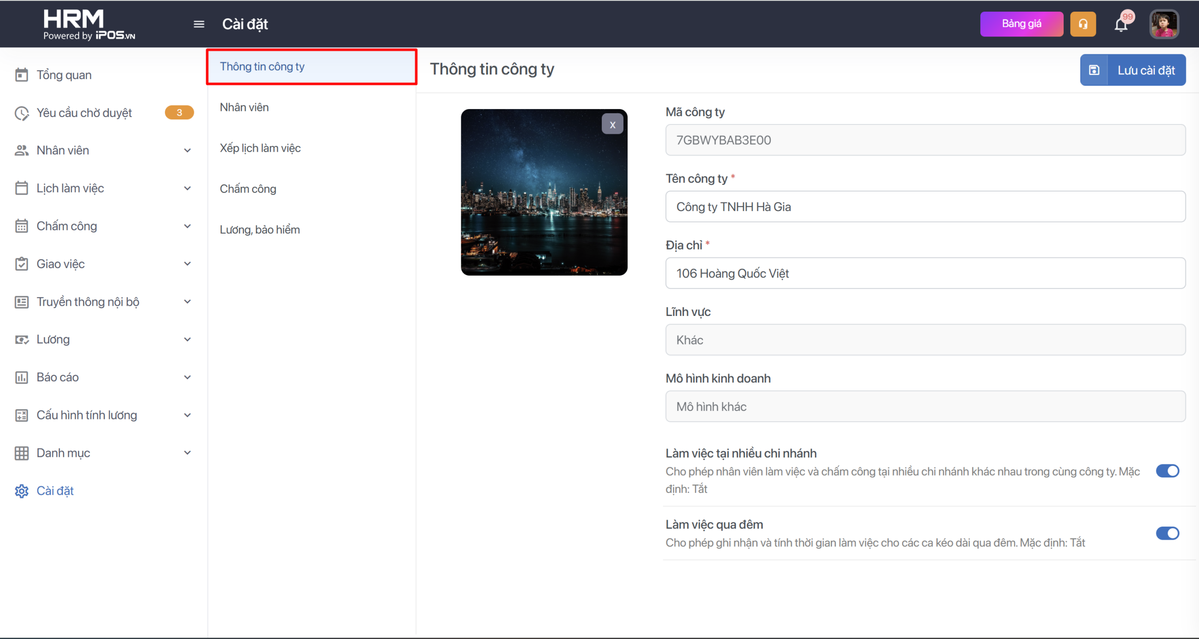Screen dimensions: 1199x639
Task: Open the user avatar profile
Action: (x=1164, y=24)
